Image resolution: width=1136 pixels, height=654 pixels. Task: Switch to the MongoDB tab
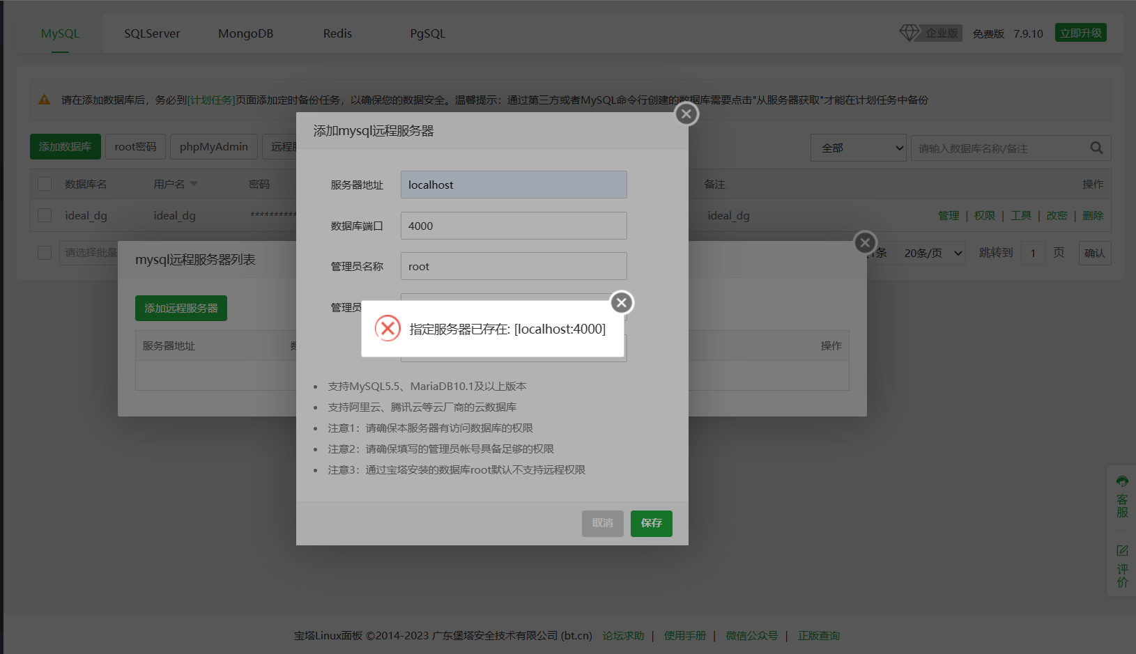245,33
